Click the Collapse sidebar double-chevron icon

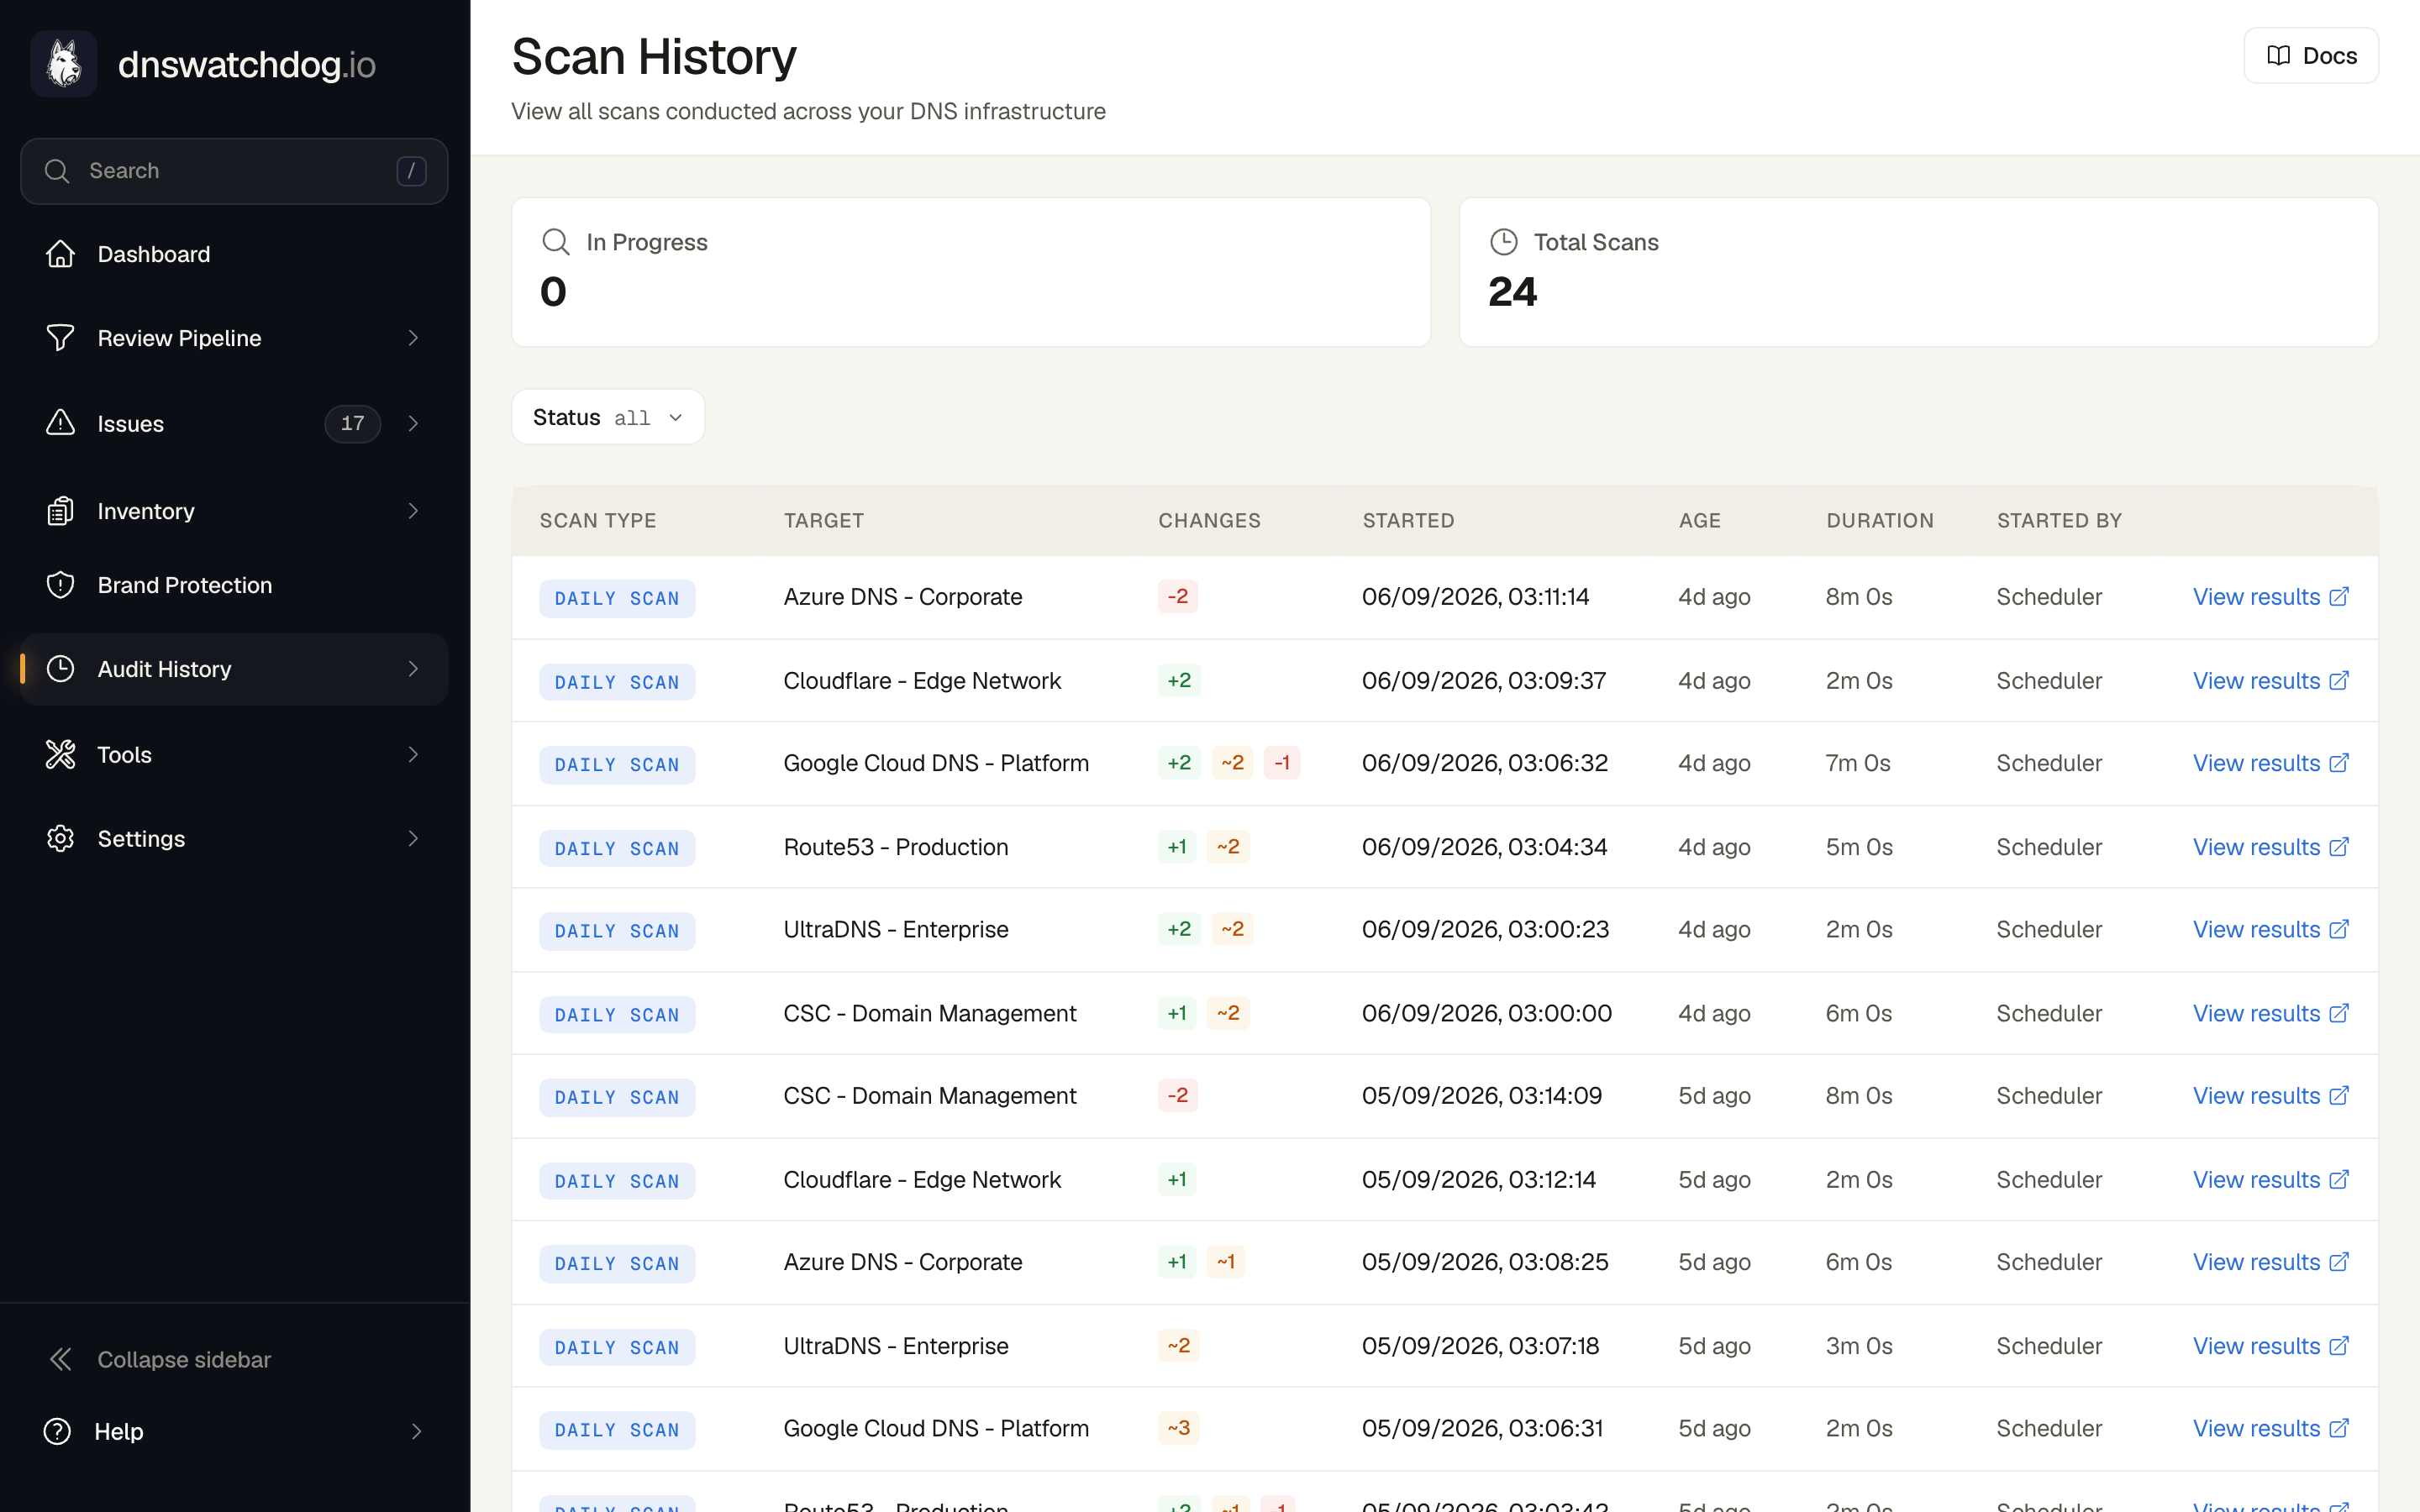(x=60, y=1359)
